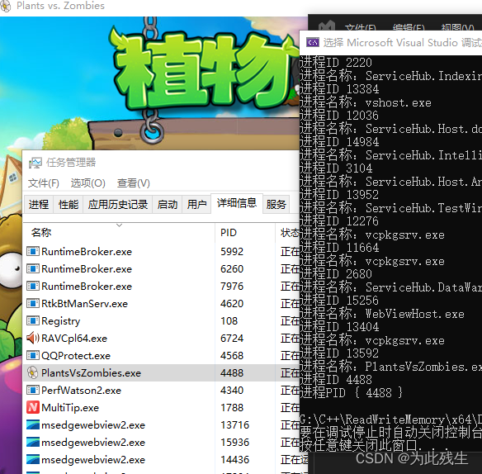Click the Plants vs. Zombies window title icon
482x474 pixels.
[5, 6]
